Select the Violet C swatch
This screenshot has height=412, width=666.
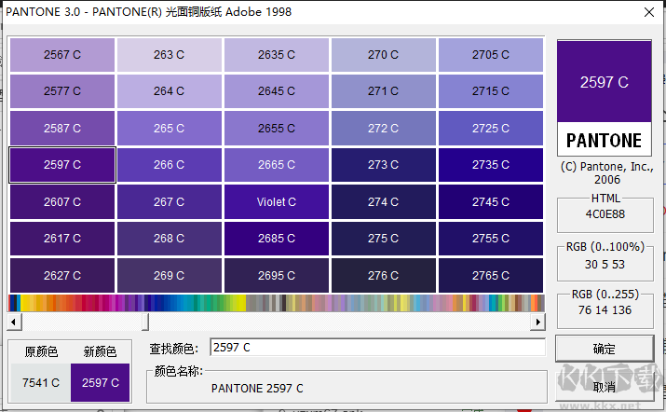point(276,202)
